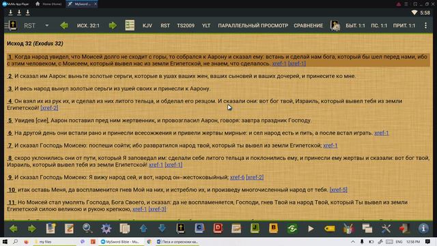Go to previous chapter with top green arrow
The image size is (437, 246).
(64, 26)
